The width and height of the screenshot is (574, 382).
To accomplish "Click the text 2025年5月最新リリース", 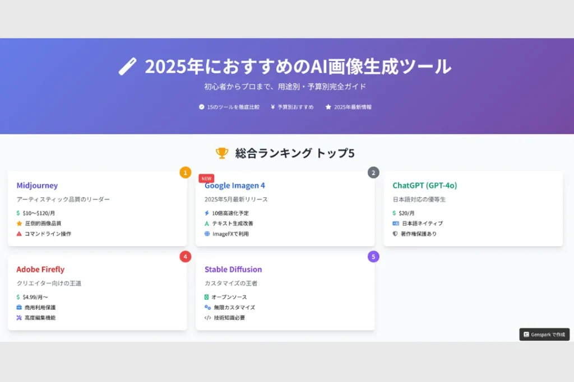I will click(236, 200).
